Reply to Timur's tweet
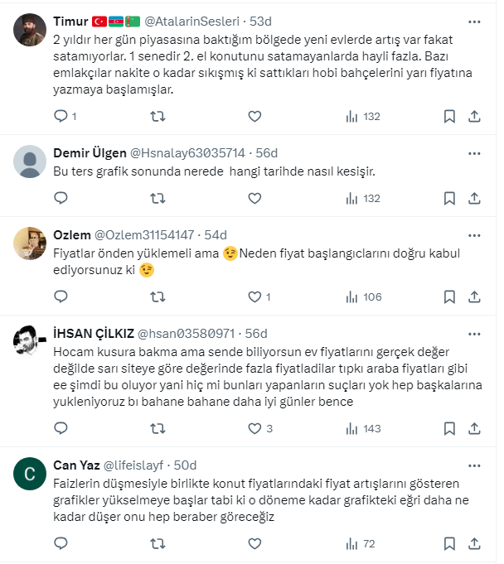This screenshot has height=564, width=504. click(x=61, y=117)
